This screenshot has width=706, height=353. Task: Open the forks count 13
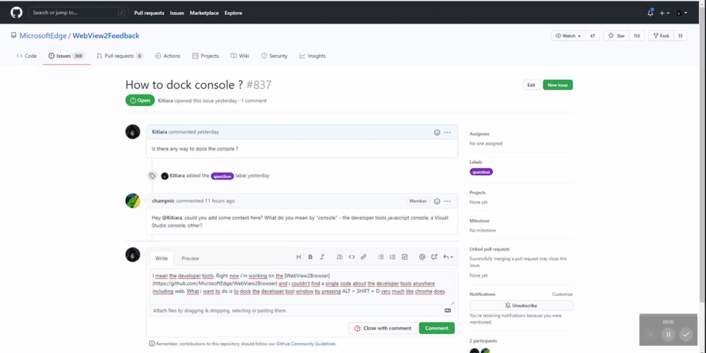tap(680, 36)
